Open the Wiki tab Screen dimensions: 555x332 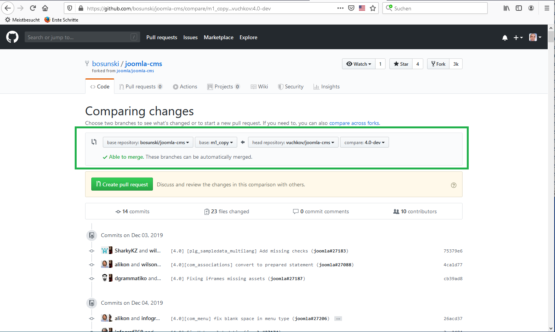pos(259,87)
